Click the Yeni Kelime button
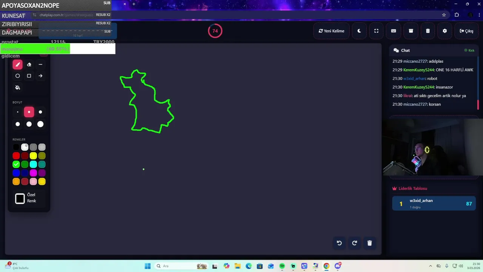483x272 pixels. click(331, 31)
